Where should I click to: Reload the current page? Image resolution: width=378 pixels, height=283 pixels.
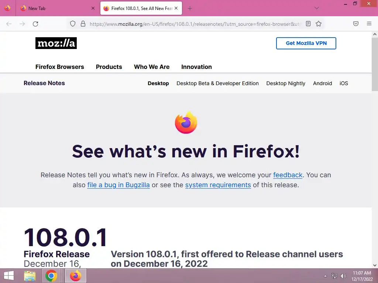point(35,24)
